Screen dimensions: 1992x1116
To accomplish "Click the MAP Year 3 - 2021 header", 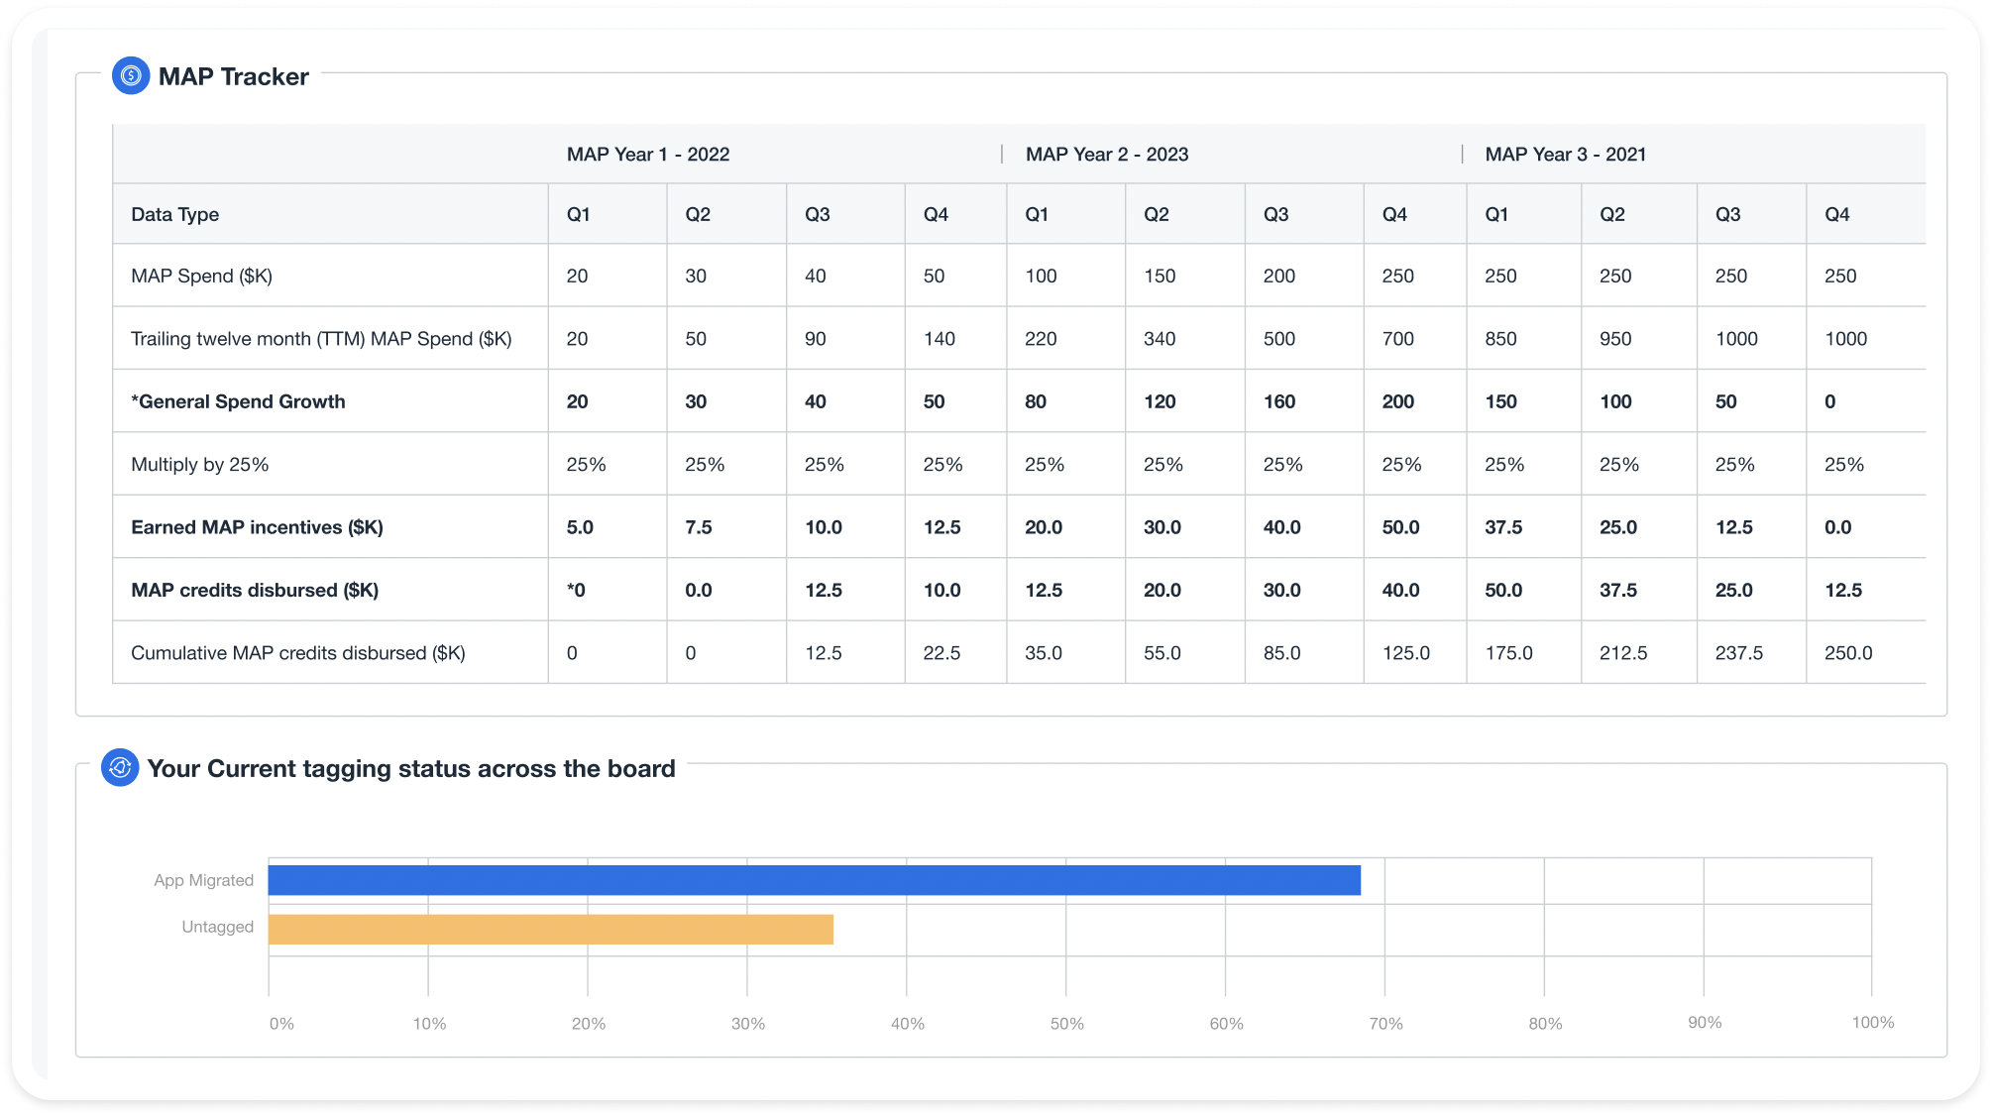I will (1565, 155).
